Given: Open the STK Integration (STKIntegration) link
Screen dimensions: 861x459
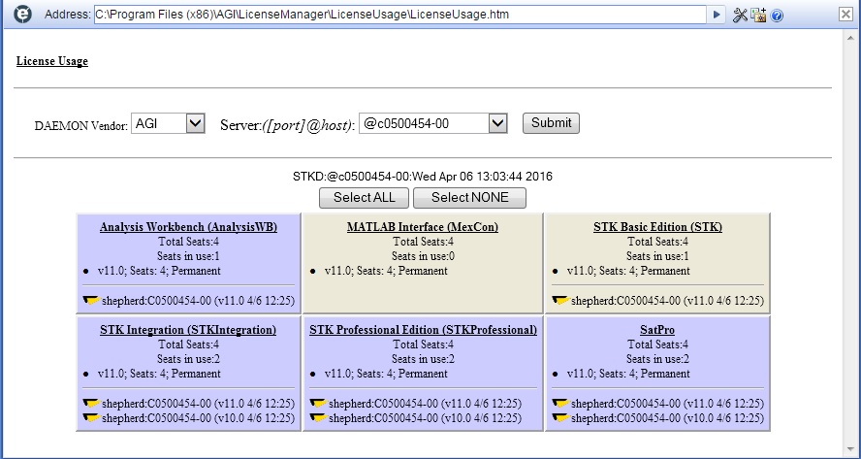Looking at the screenshot, I should point(188,330).
